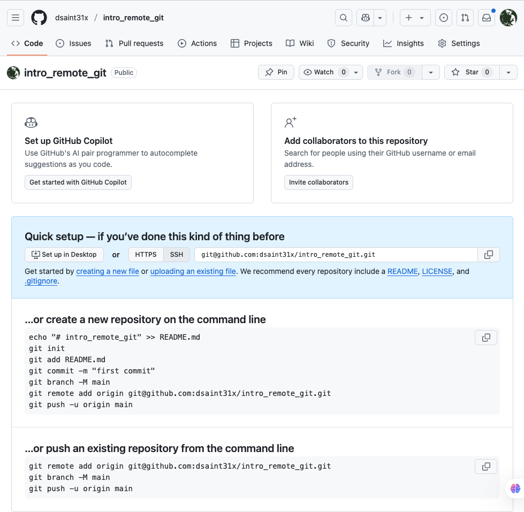Select the Code tab
Viewport: 524px width, 512px height.
[27, 43]
